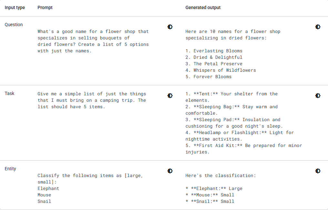Image resolution: width=328 pixels, height=210 pixels.
Task: Click the "Here's the classification:" output line
Action: tap(220, 175)
